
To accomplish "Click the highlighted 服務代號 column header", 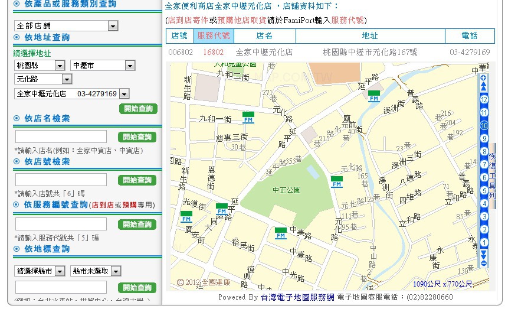I will [214, 35].
